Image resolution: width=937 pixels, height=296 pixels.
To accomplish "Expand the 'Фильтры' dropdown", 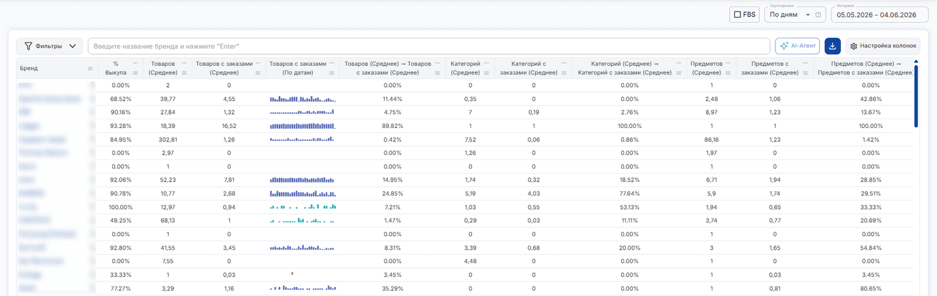I will (50, 46).
